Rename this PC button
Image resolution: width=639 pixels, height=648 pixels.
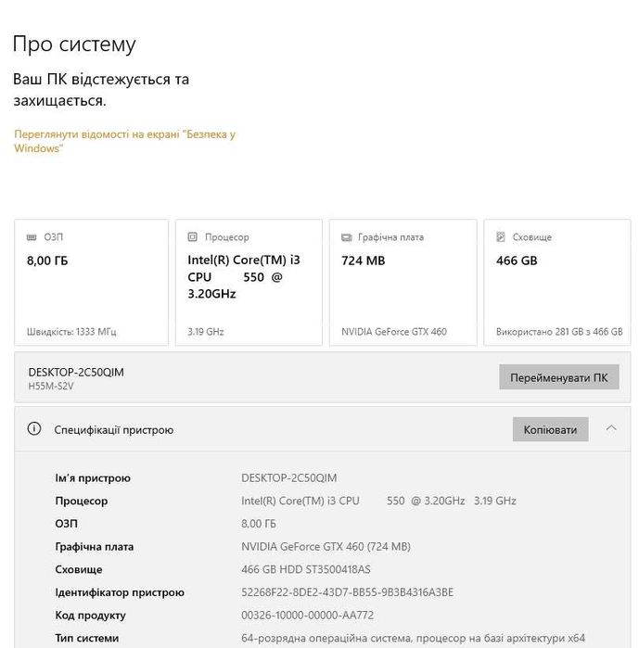click(558, 378)
